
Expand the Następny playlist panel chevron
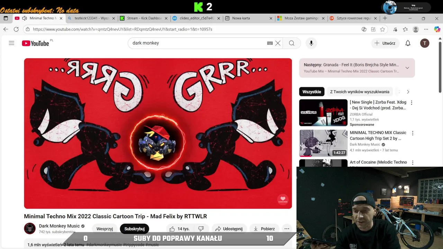407,68
